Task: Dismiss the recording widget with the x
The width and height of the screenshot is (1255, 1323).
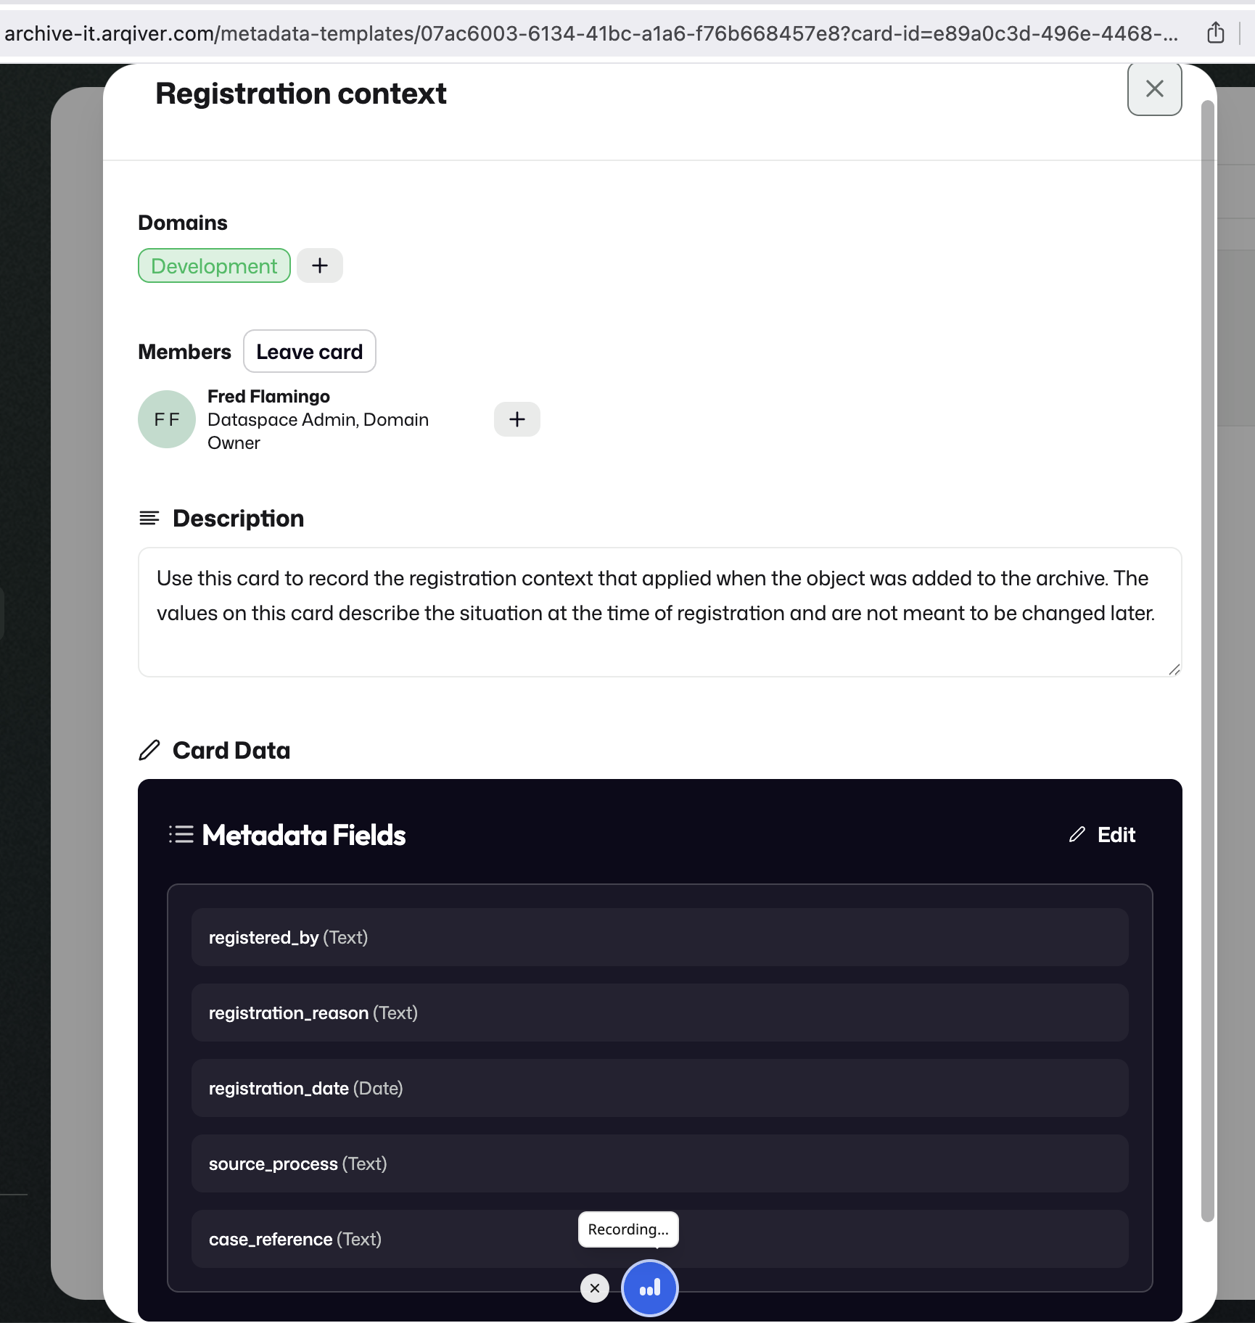Action: (x=595, y=1288)
